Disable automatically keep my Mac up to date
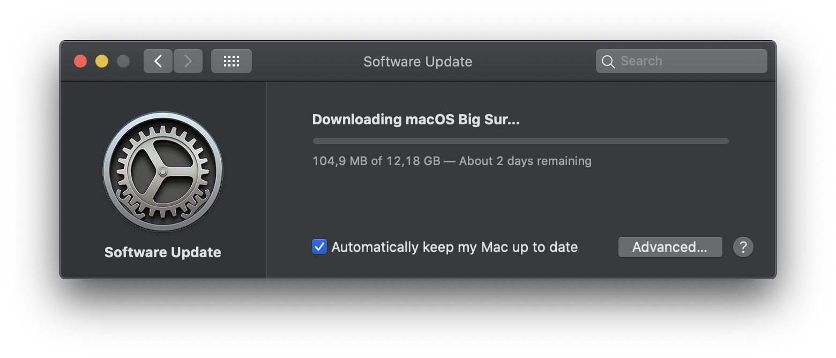This screenshot has width=836, height=358. [319, 247]
